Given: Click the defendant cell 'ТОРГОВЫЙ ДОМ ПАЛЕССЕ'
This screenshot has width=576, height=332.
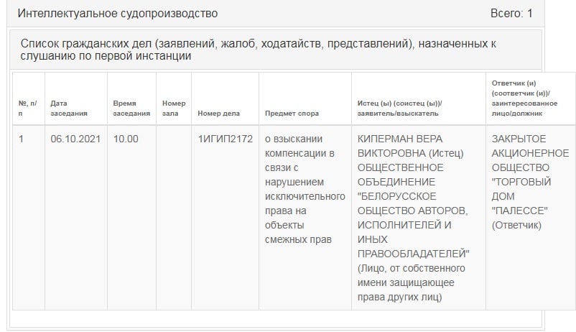Looking at the screenshot, I should (x=531, y=218).
